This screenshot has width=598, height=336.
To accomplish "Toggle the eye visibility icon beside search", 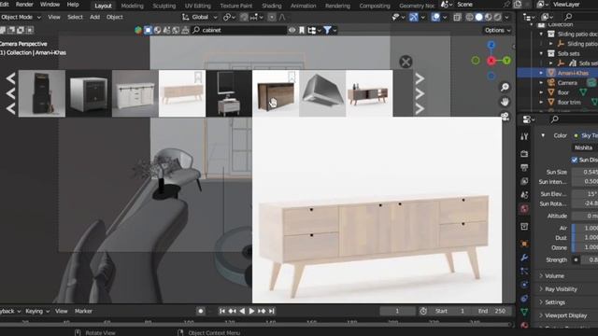I will point(292,30).
